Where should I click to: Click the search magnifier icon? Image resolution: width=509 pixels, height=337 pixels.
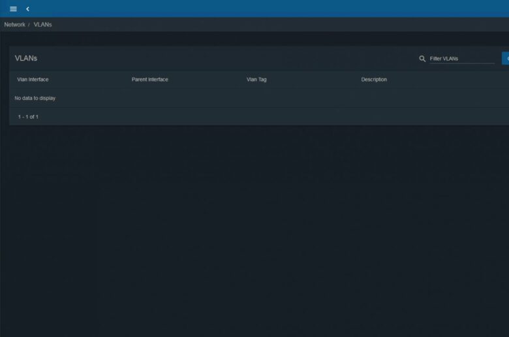[422, 59]
